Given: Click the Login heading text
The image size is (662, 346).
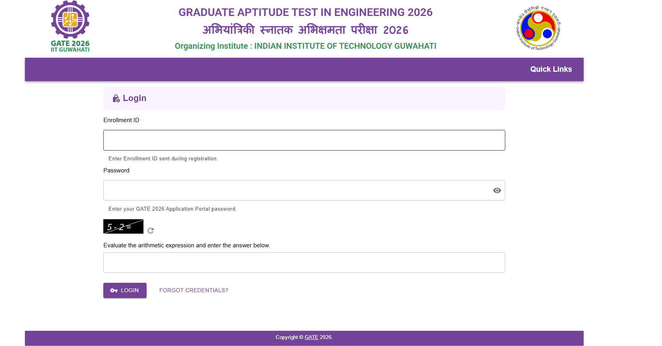Looking at the screenshot, I should click(x=135, y=98).
